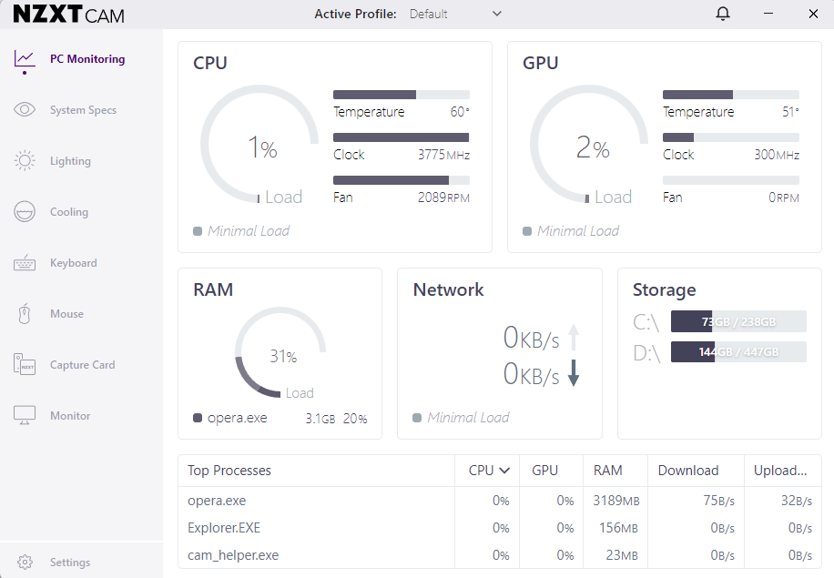The width and height of the screenshot is (834, 578).
Task: Click the Capture Card icon
Action: [25, 365]
